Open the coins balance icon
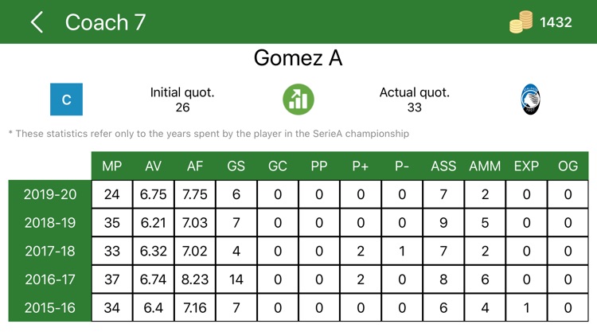 coord(521,23)
